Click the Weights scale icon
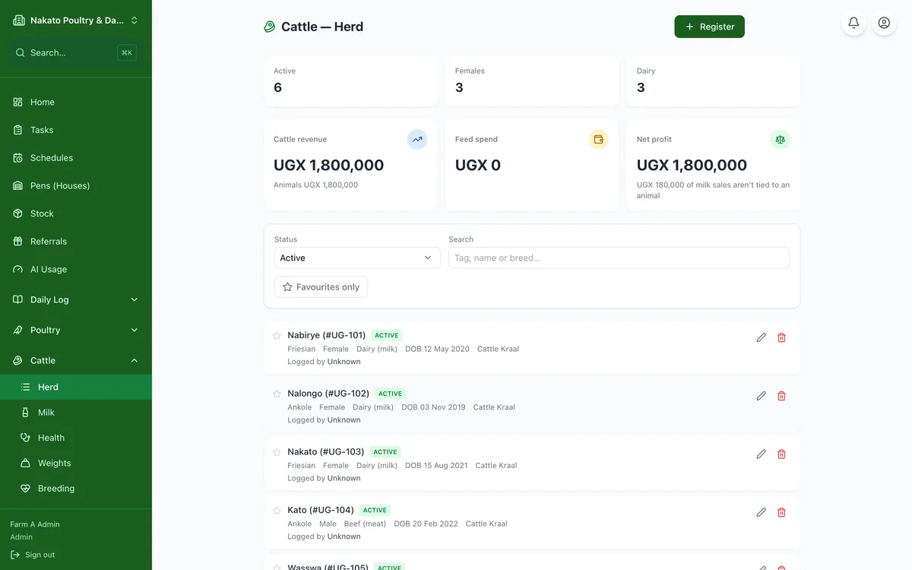 click(x=25, y=463)
